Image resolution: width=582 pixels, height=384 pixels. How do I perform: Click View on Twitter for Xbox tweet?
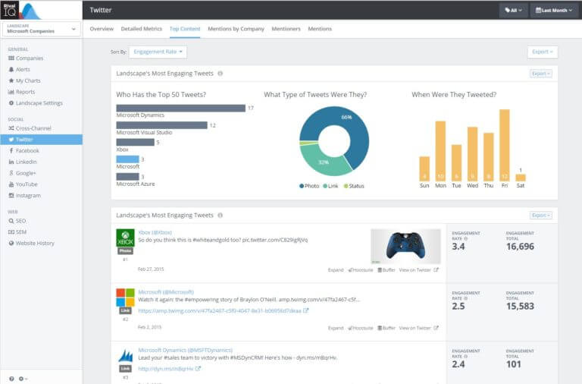[x=418, y=270]
